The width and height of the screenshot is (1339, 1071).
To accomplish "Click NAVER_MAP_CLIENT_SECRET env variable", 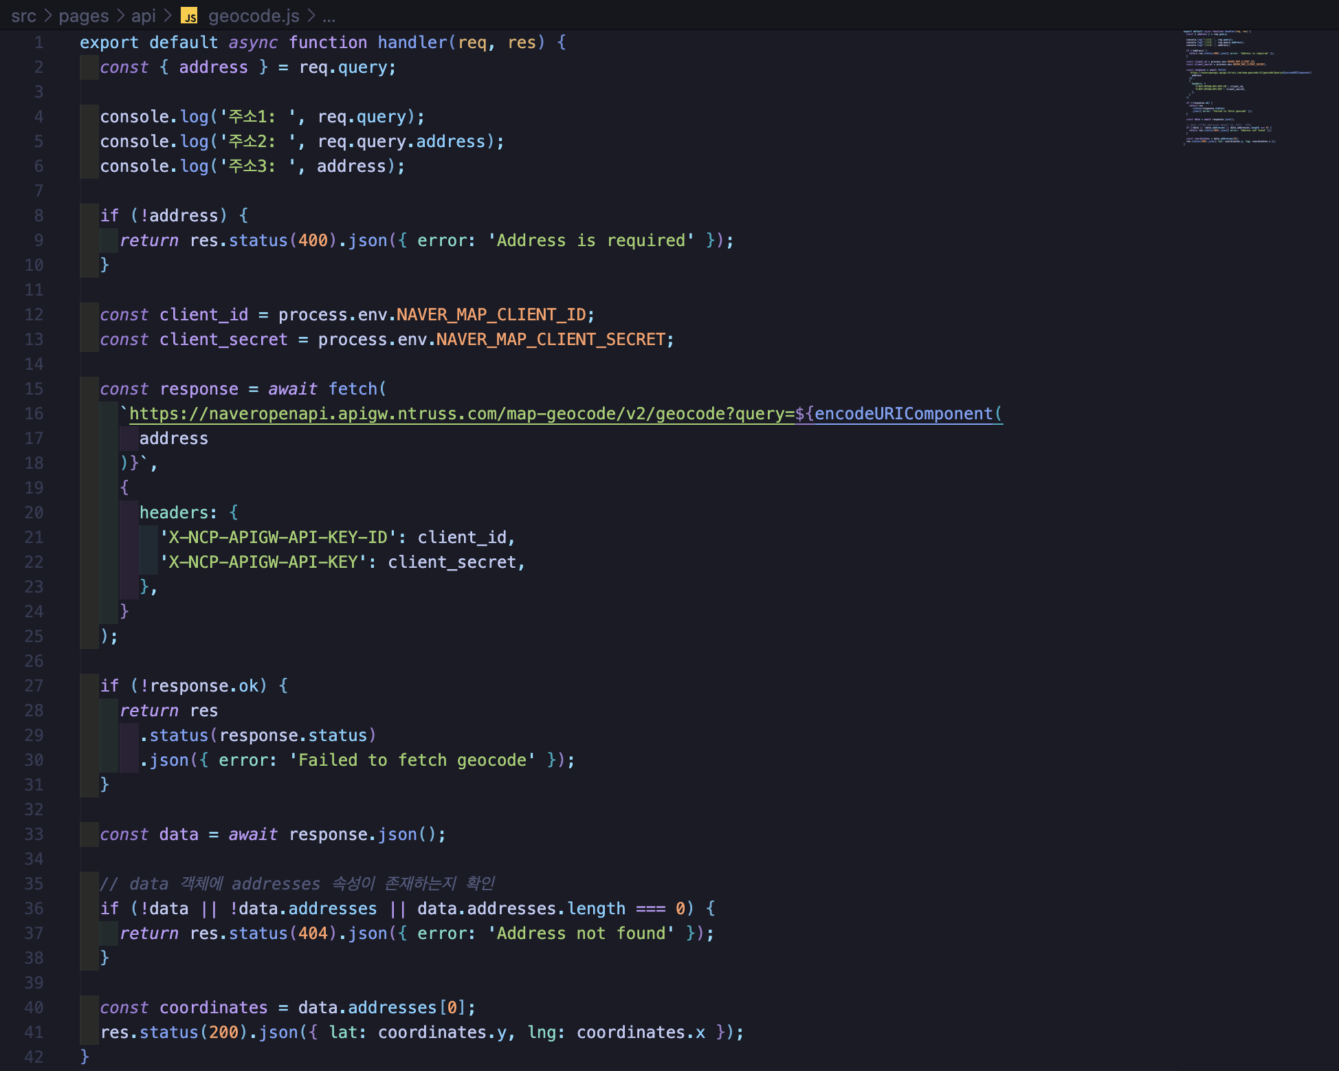I will tap(551, 339).
